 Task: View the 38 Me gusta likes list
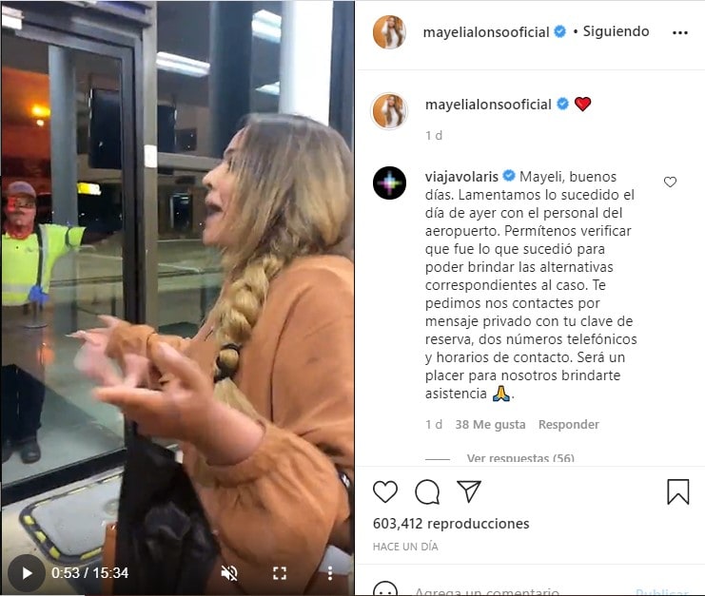pyautogui.click(x=490, y=425)
